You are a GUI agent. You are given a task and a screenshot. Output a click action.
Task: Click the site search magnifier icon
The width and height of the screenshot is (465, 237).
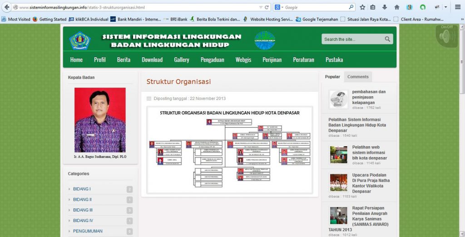click(387, 39)
